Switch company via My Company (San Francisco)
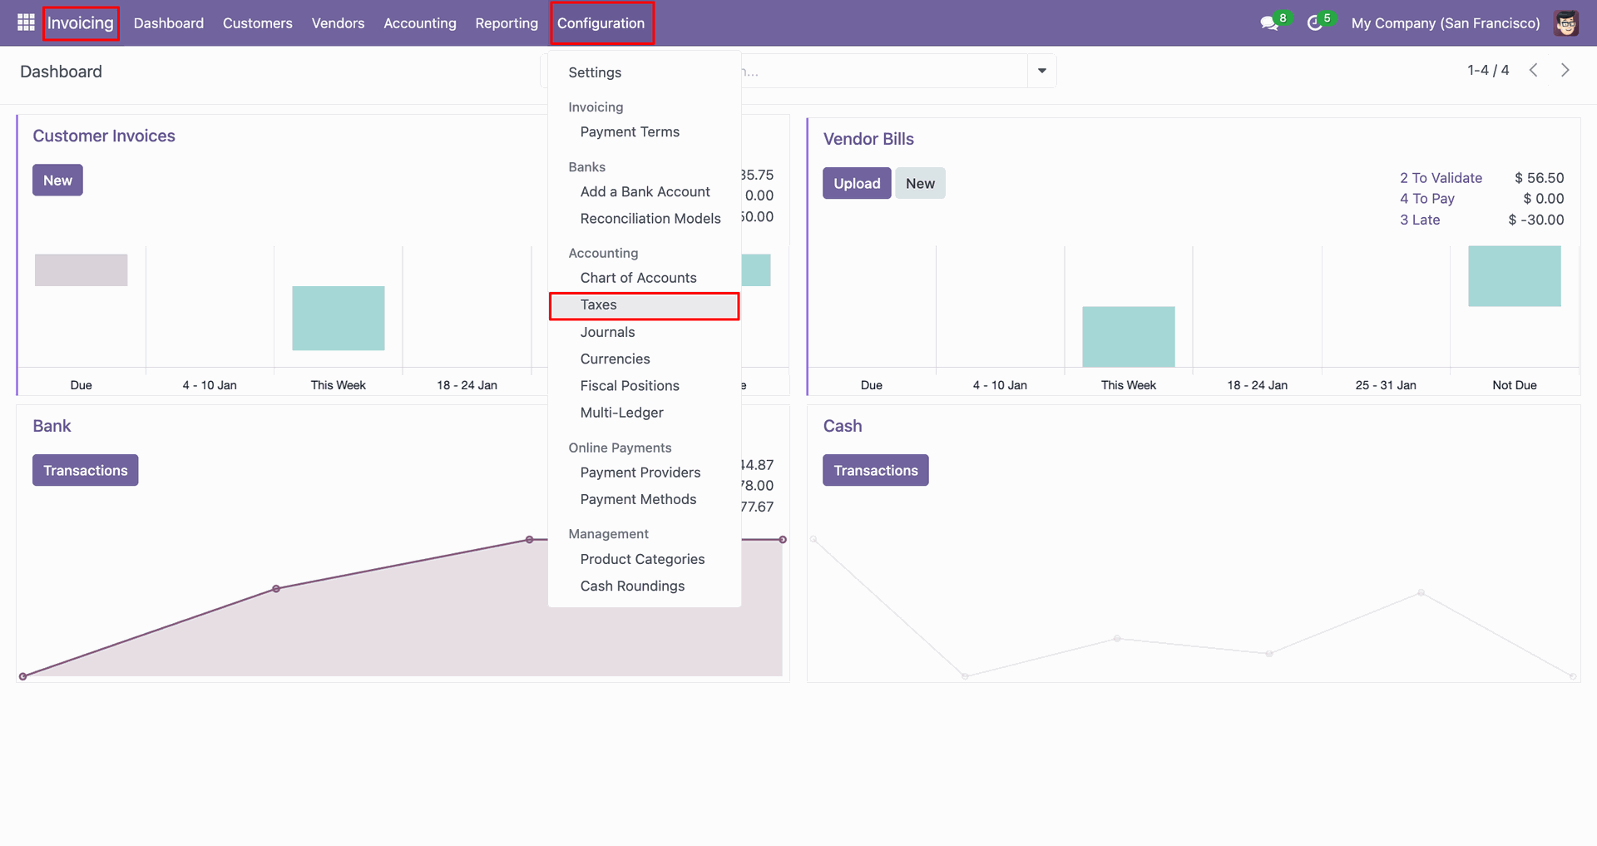The height and width of the screenshot is (846, 1597). click(x=1445, y=23)
